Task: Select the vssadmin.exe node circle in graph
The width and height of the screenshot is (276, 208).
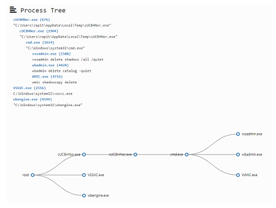Action: coord(238,134)
